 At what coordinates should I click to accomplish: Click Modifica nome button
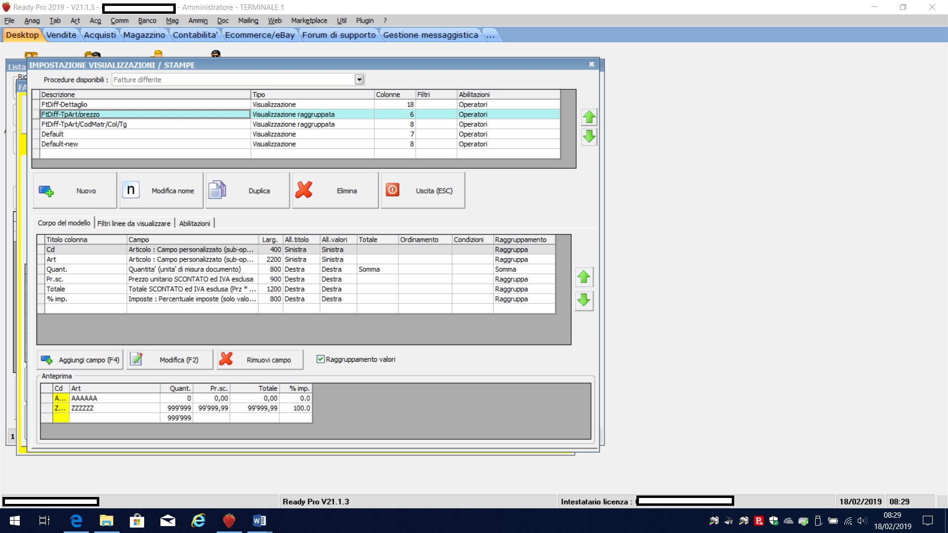coord(161,190)
